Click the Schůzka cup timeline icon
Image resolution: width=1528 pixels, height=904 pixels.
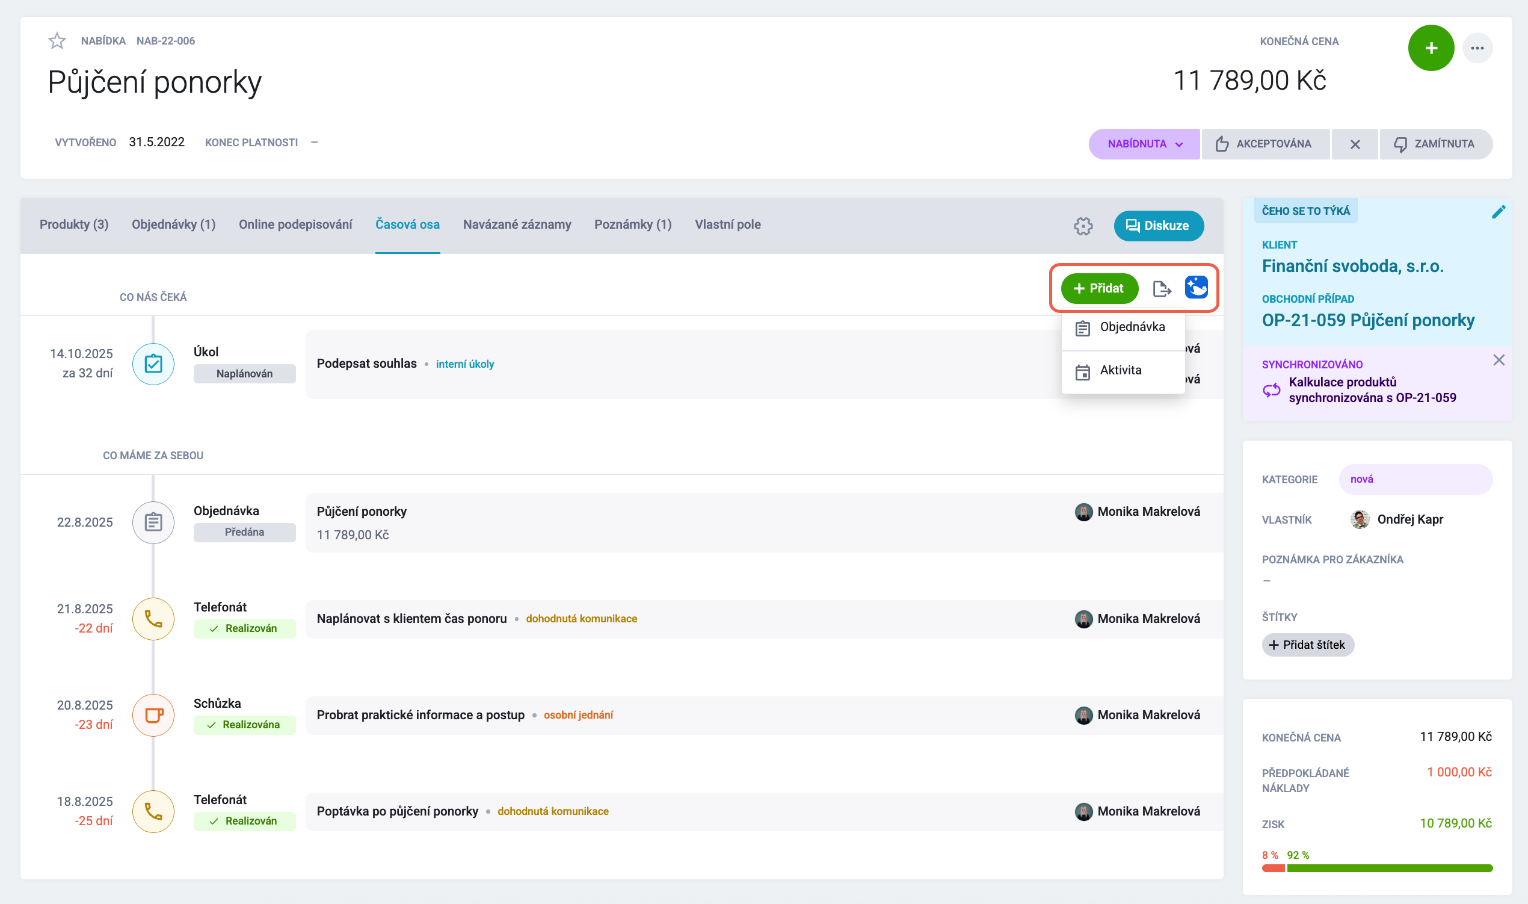[x=153, y=715]
